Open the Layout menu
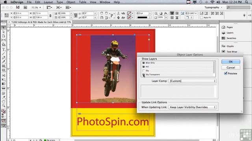The width and height of the screenshot is (252, 141). pyautogui.click(x=48, y=2)
